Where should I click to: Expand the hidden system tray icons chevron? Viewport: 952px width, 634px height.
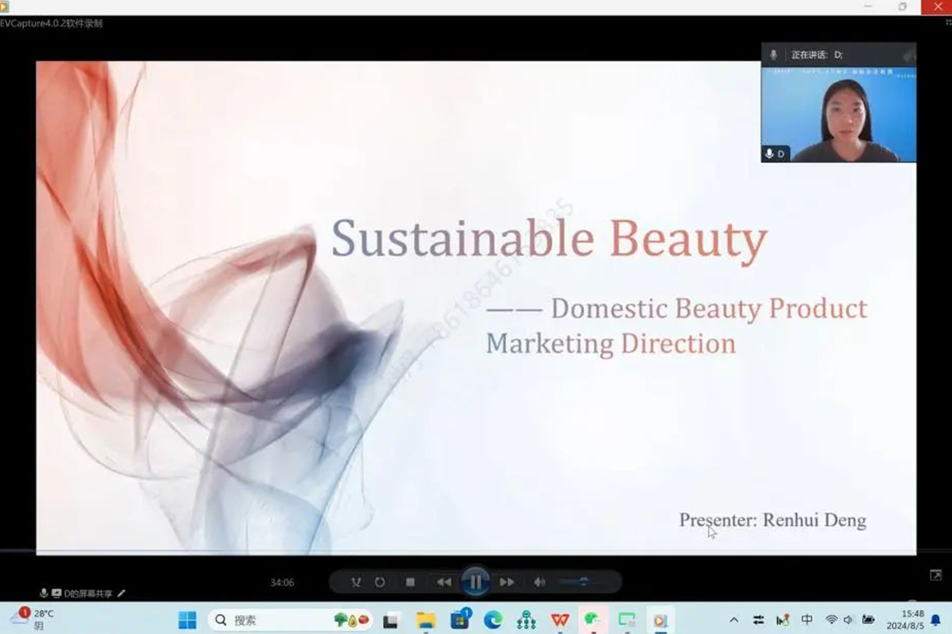[733, 620]
